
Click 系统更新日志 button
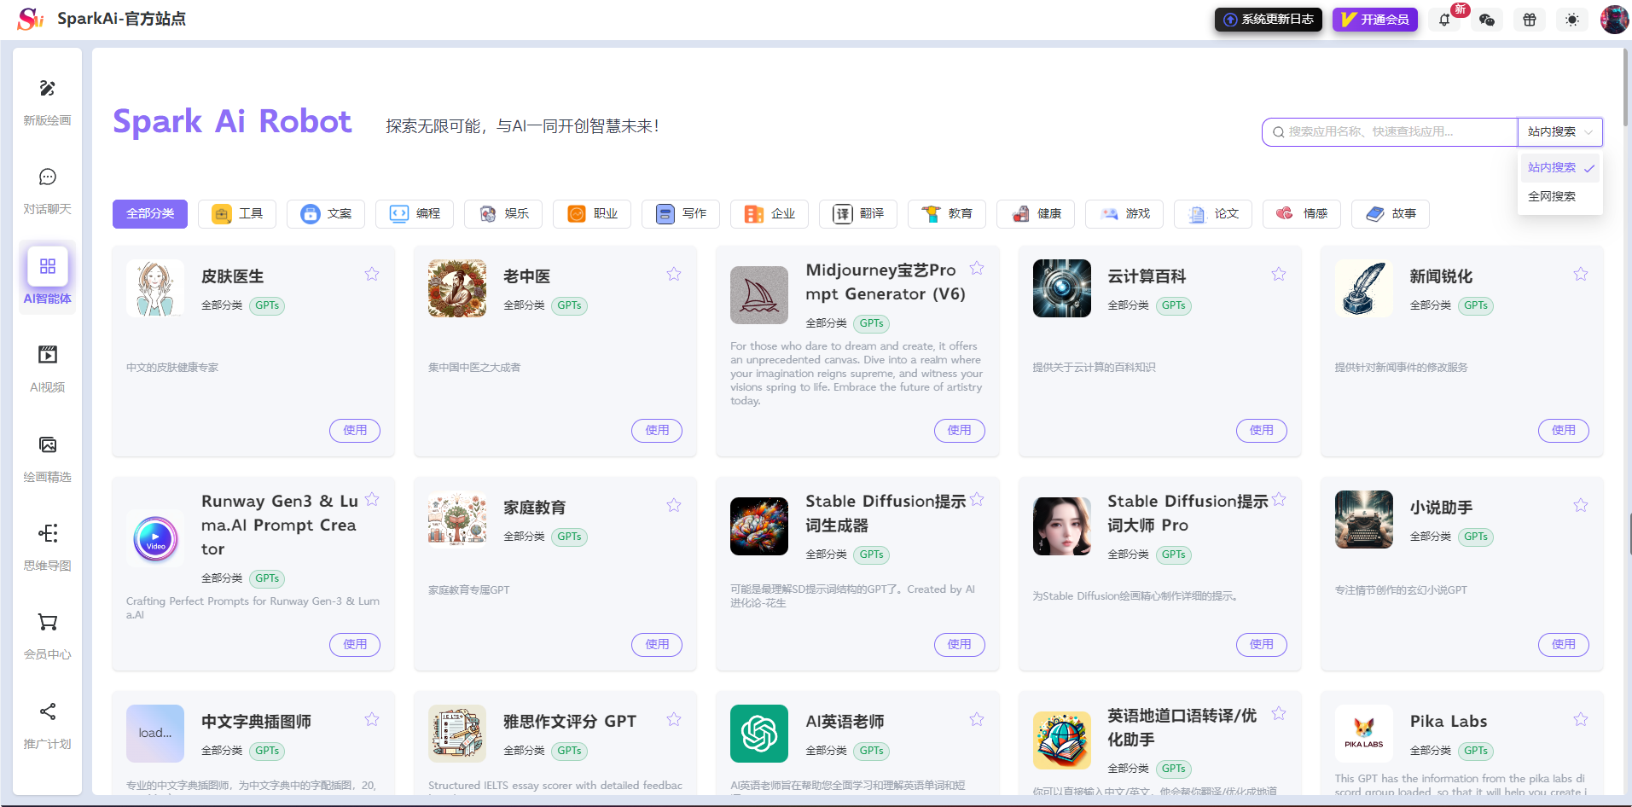1269,20
